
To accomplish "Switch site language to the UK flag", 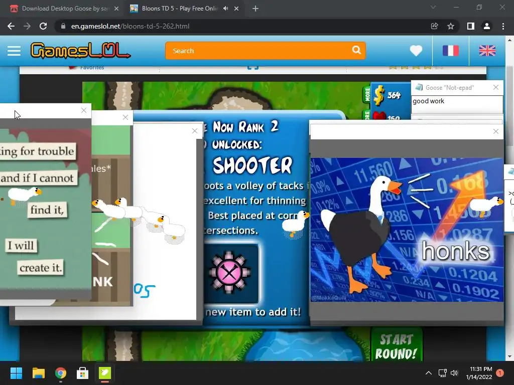I will click(x=487, y=51).
